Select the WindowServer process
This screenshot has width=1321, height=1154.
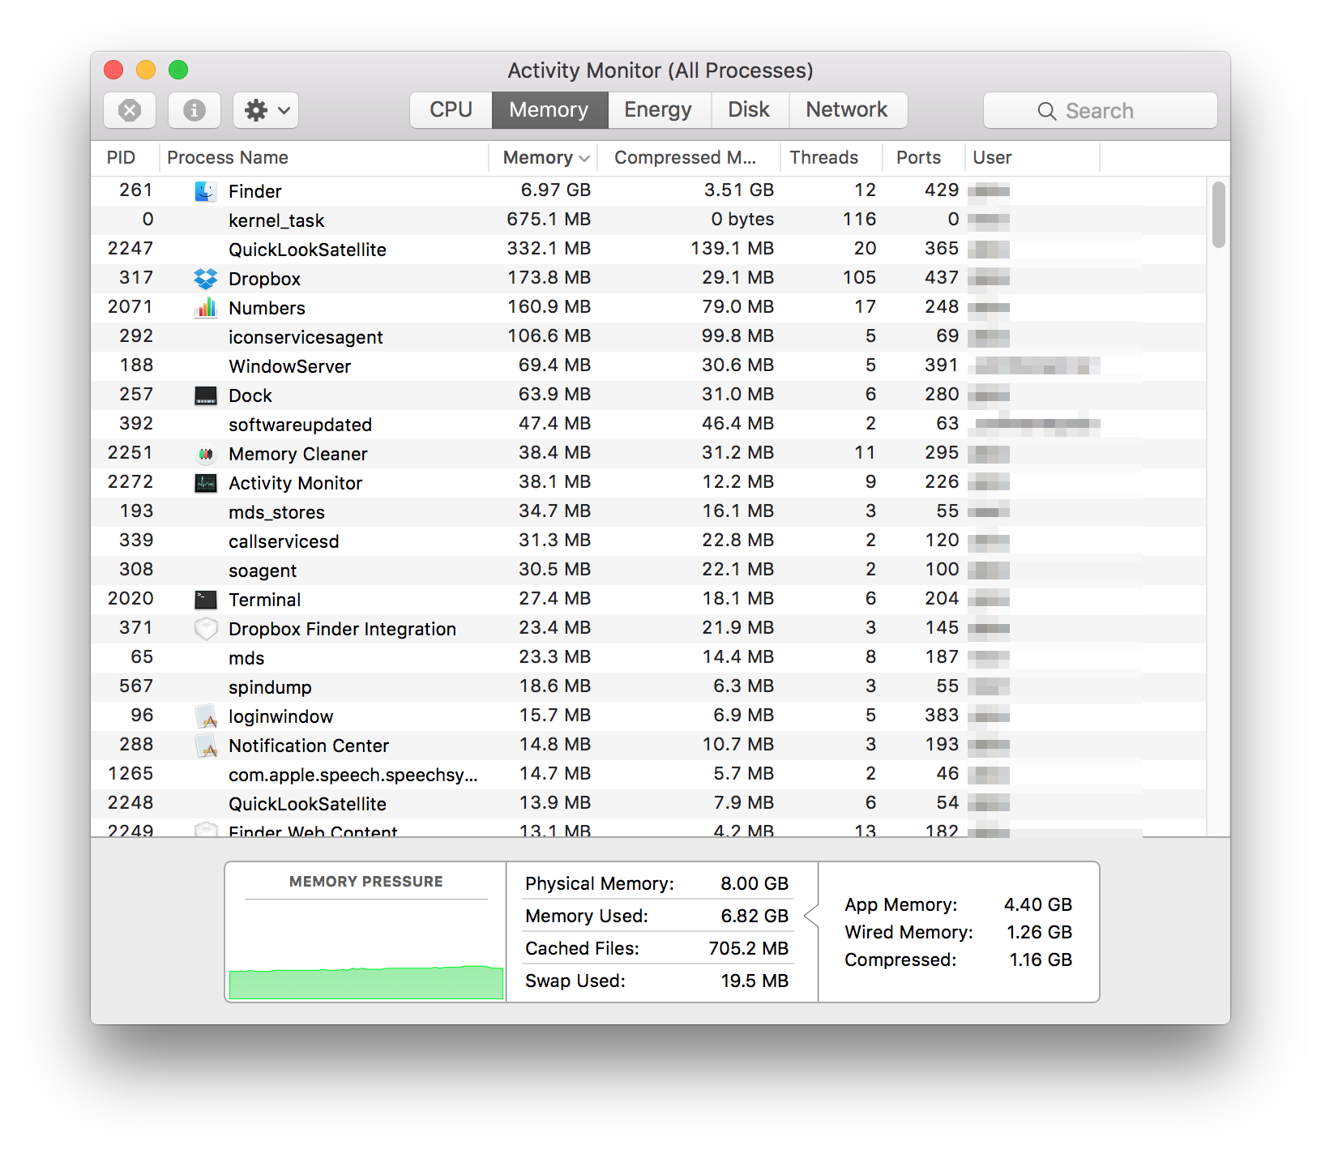pyautogui.click(x=648, y=366)
